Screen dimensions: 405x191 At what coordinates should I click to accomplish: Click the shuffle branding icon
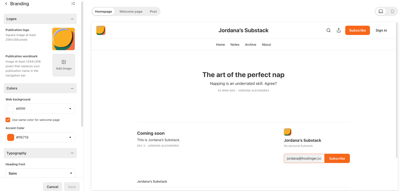pyautogui.click(x=73, y=4)
